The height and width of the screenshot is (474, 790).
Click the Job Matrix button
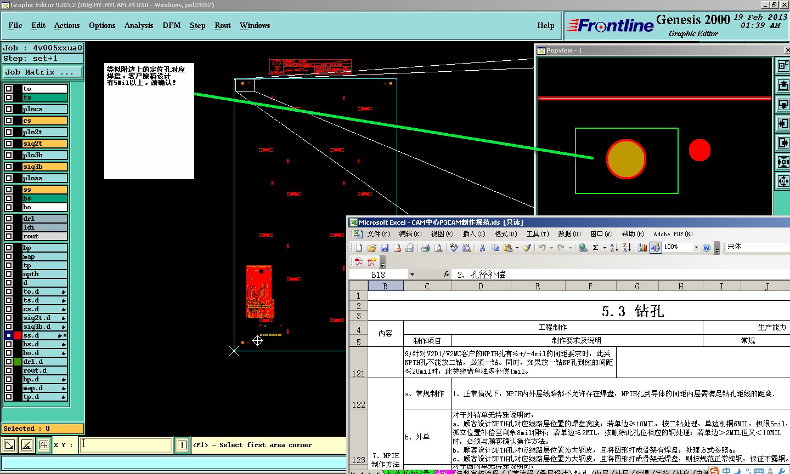pyautogui.click(x=43, y=72)
